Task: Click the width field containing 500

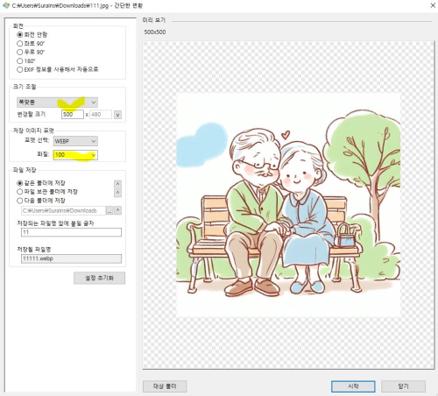Action: point(73,115)
